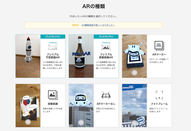Click the crossed-out markerless AR icon

click(106, 95)
